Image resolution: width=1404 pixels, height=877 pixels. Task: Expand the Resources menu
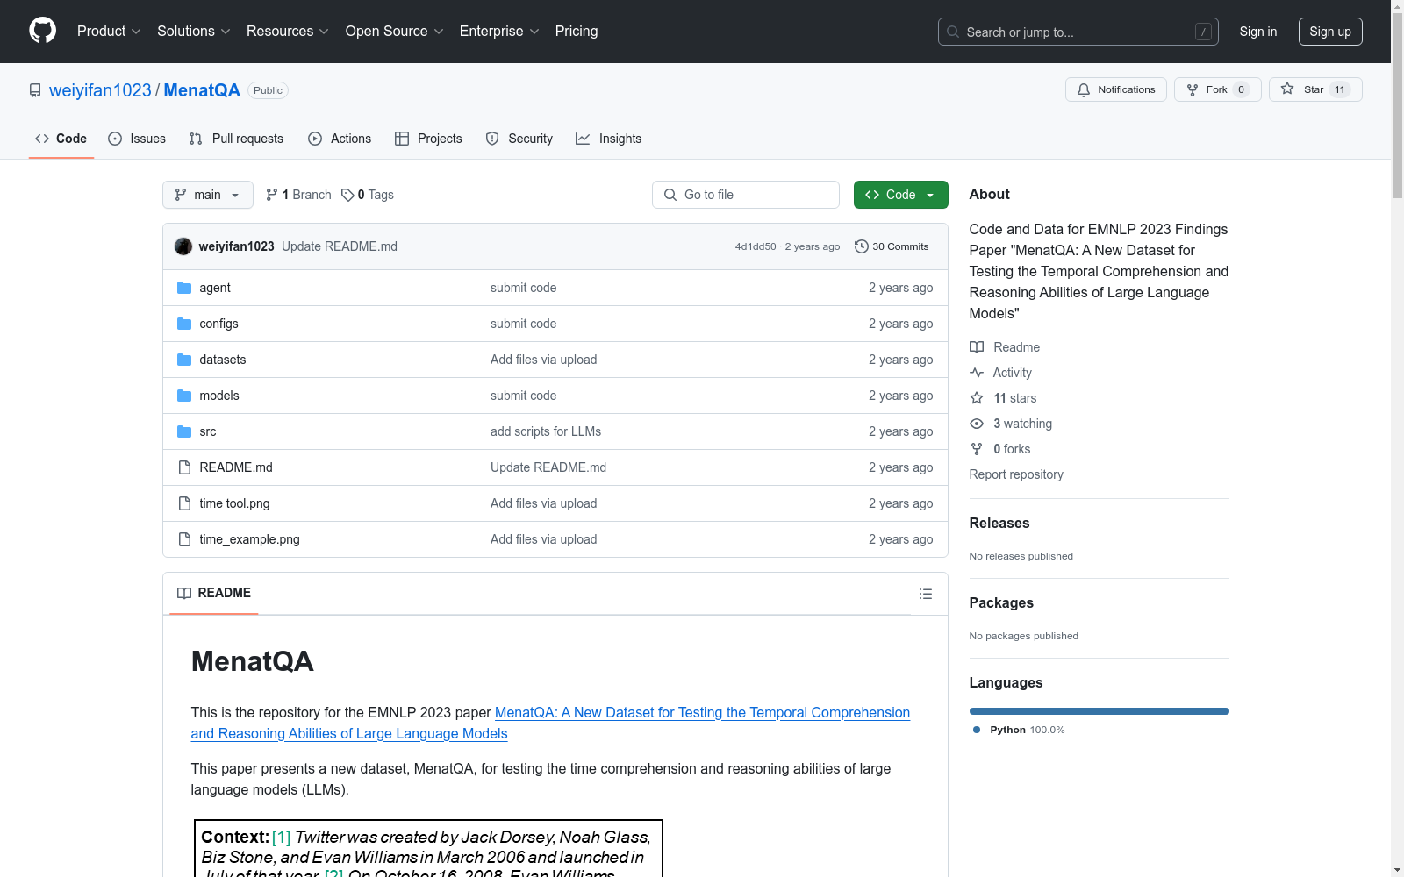coord(288,32)
